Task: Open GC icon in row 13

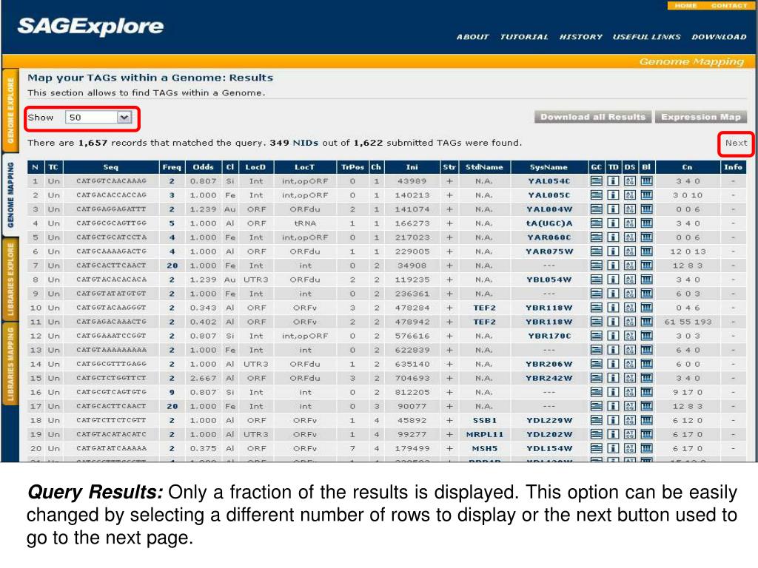Action: pos(597,350)
